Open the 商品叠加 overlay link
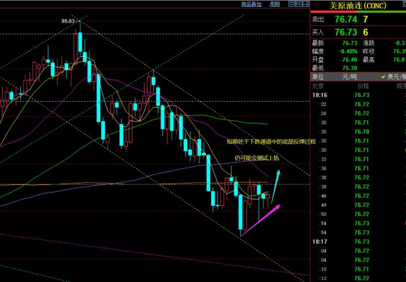The width and height of the screenshot is (406, 282). [x=251, y=4]
